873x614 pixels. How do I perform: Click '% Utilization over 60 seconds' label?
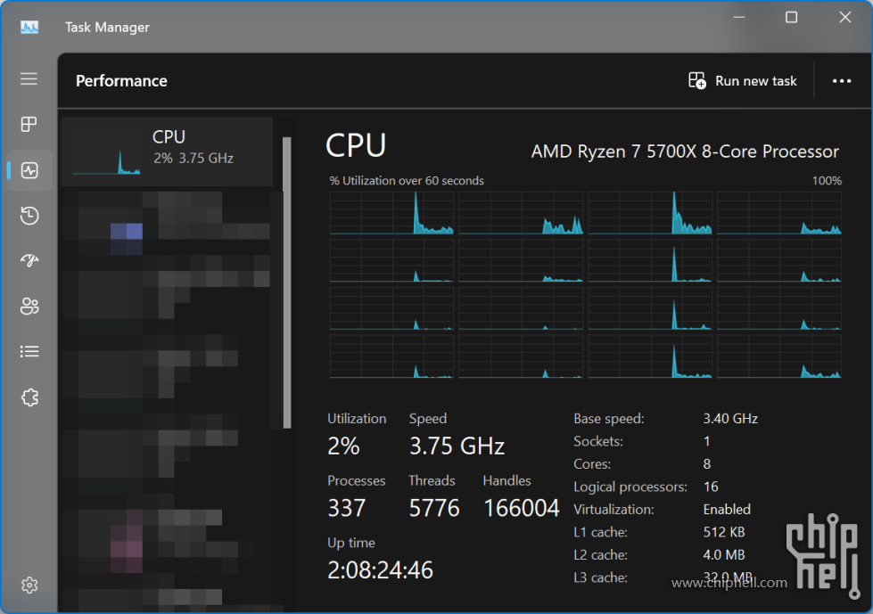[x=407, y=181]
